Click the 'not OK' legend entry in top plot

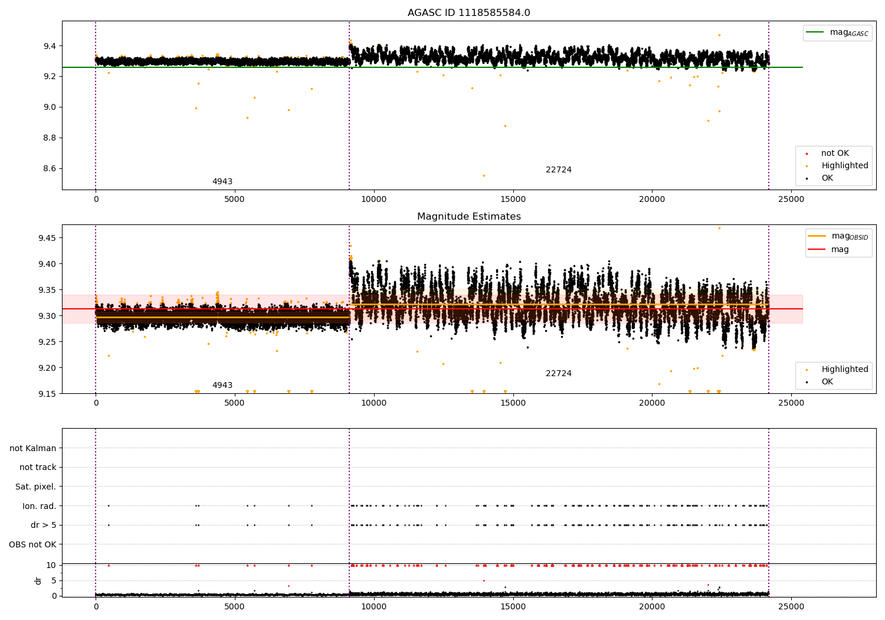click(835, 154)
